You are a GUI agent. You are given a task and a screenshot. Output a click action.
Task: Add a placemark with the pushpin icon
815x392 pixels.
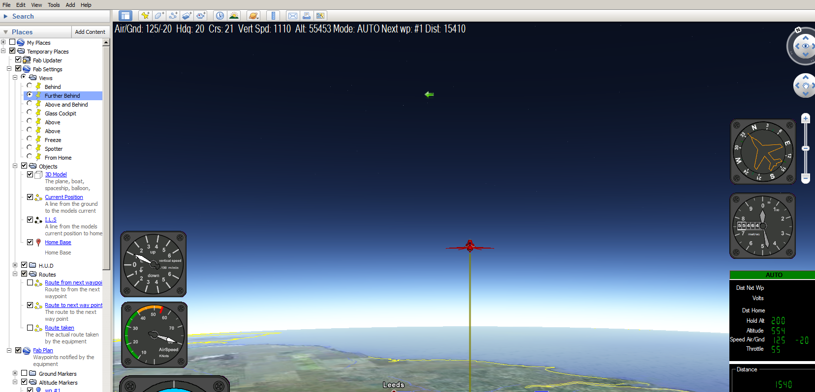coord(145,16)
